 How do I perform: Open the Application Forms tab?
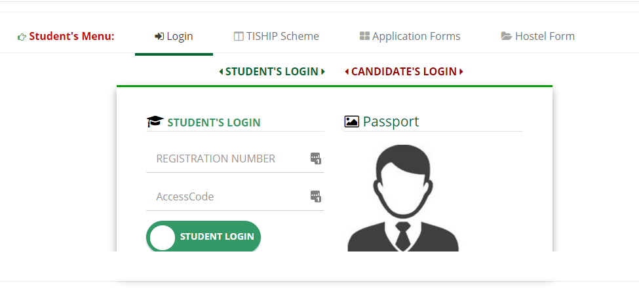click(x=410, y=36)
